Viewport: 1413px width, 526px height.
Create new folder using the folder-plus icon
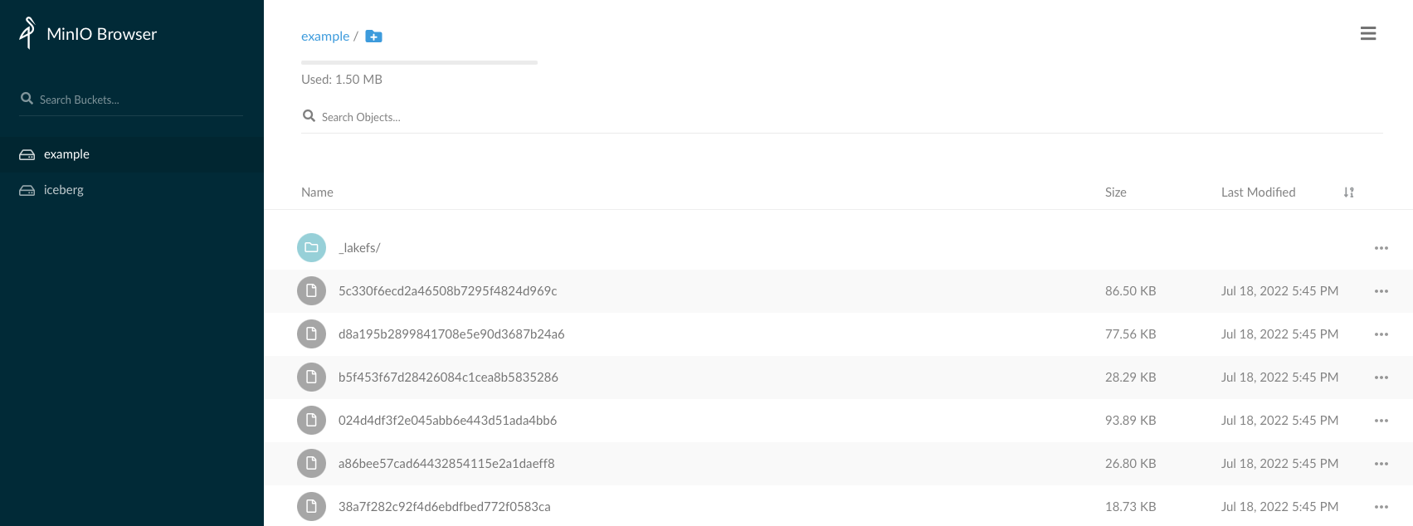coord(373,37)
